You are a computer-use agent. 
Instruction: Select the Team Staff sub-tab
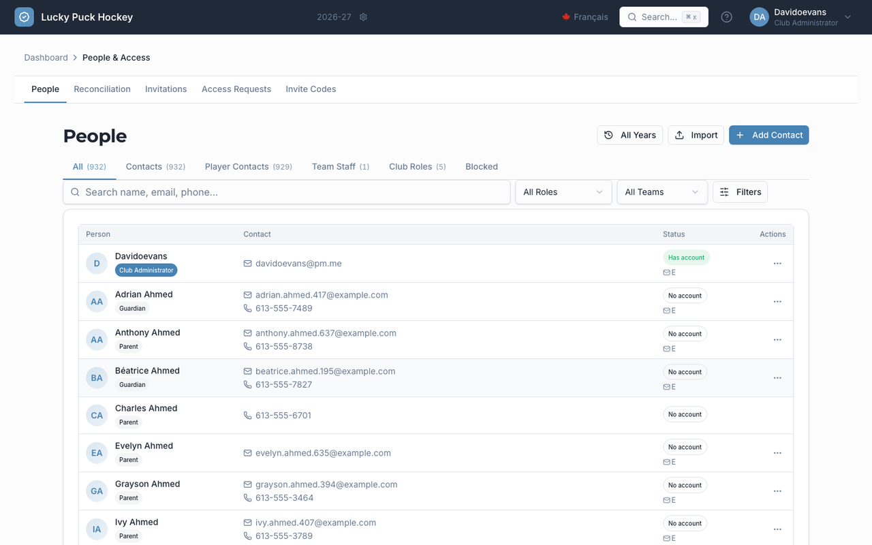coord(341,166)
